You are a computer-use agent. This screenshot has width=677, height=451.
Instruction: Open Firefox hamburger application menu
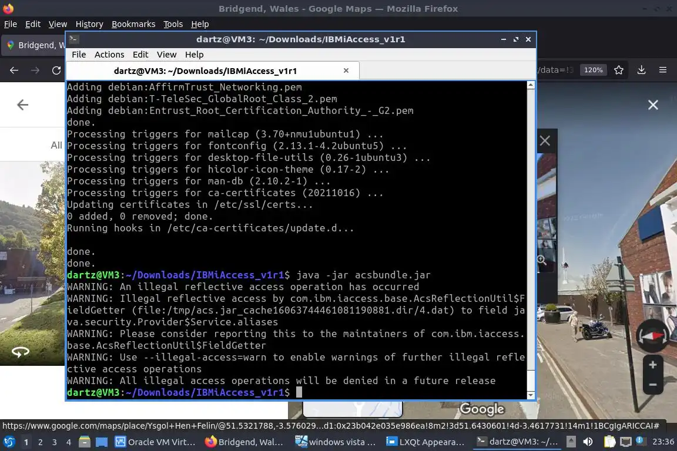click(663, 70)
